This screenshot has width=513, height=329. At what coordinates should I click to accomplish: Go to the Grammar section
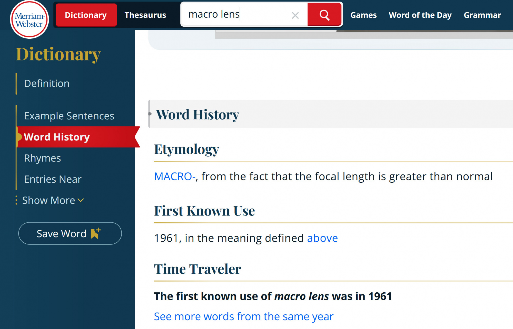pos(482,15)
